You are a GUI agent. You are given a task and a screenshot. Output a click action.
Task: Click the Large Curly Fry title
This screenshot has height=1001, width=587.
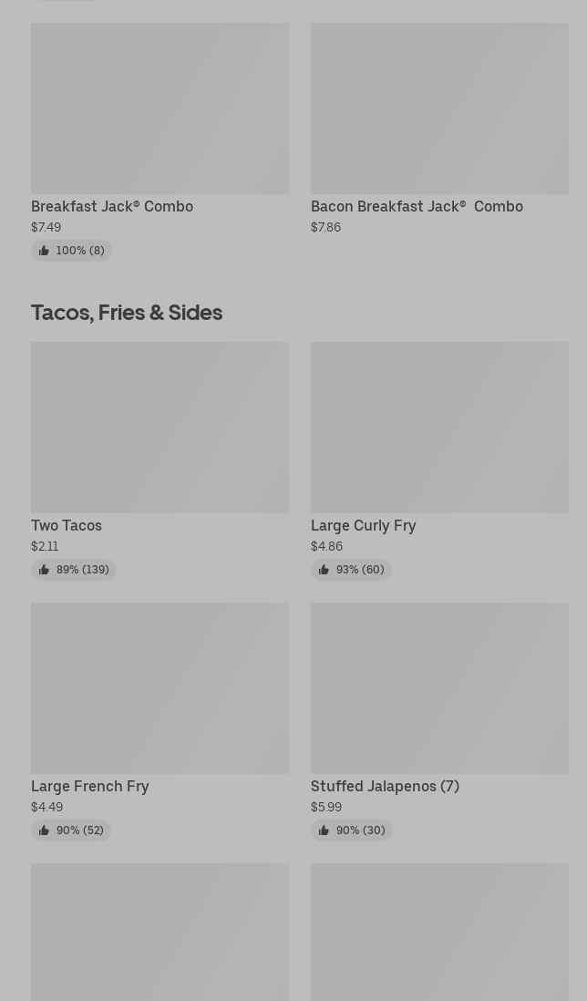pos(363,525)
